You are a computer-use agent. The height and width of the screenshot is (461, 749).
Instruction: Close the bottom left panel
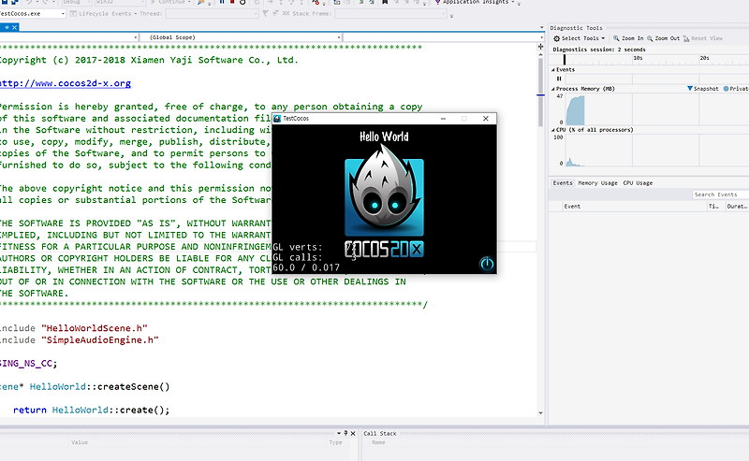tap(353, 433)
